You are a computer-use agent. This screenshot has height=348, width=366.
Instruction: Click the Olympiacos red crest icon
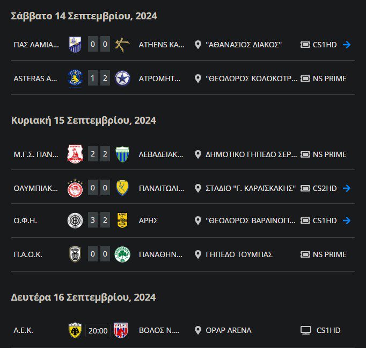pos(75,188)
